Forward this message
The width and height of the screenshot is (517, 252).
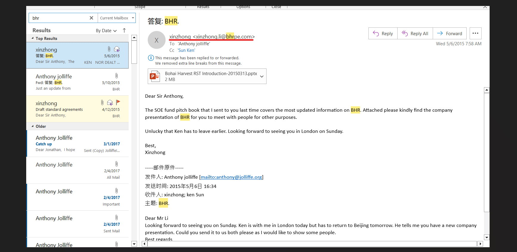click(x=450, y=33)
